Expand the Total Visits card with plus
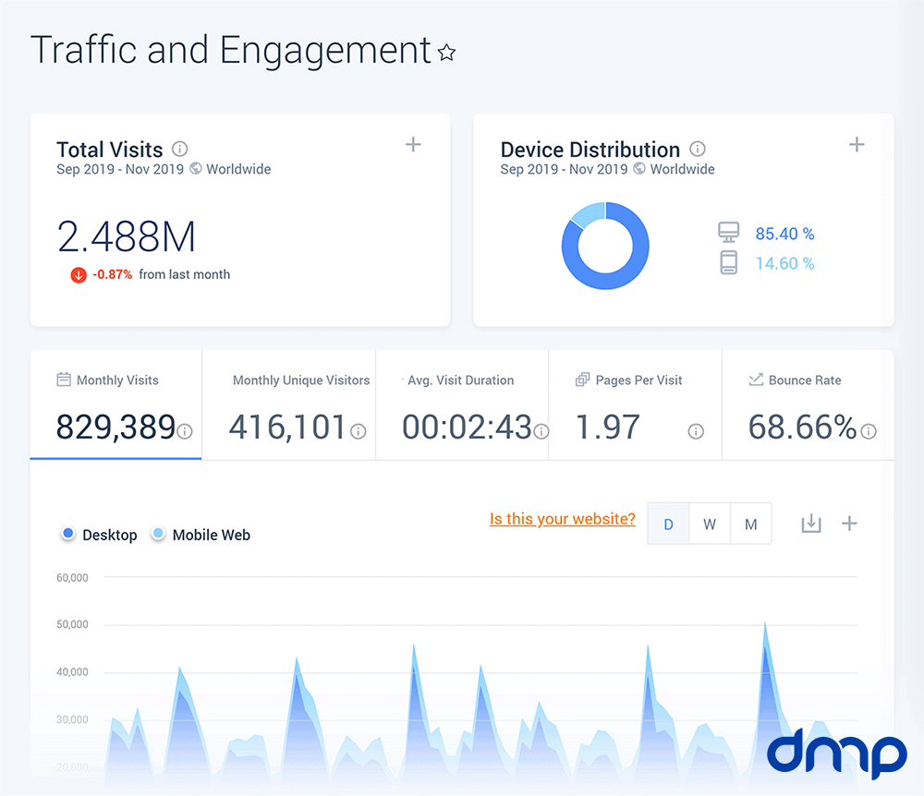Viewport: 924px width, 796px height. pyautogui.click(x=413, y=144)
